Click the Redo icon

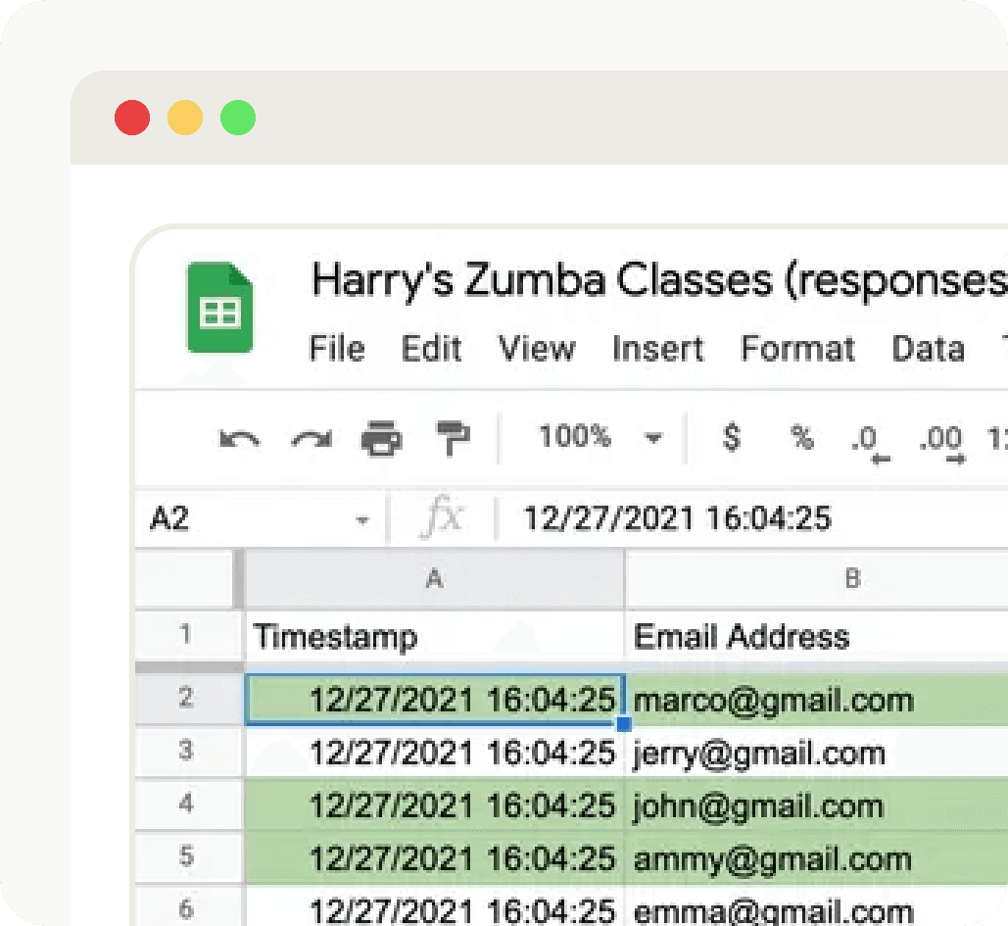coord(311,439)
